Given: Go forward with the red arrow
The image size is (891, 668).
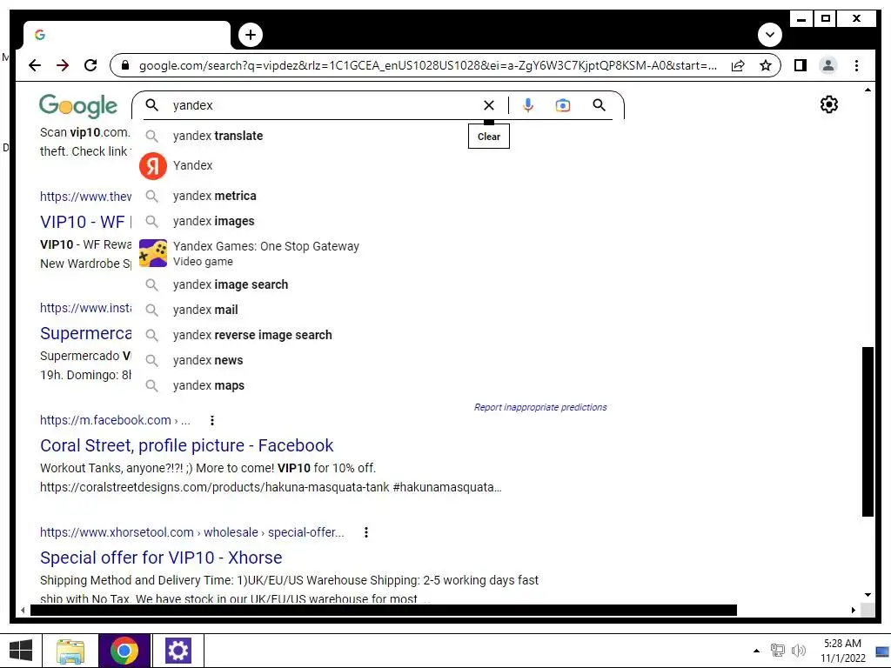Looking at the screenshot, I should pyautogui.click(x=63, y=65).
